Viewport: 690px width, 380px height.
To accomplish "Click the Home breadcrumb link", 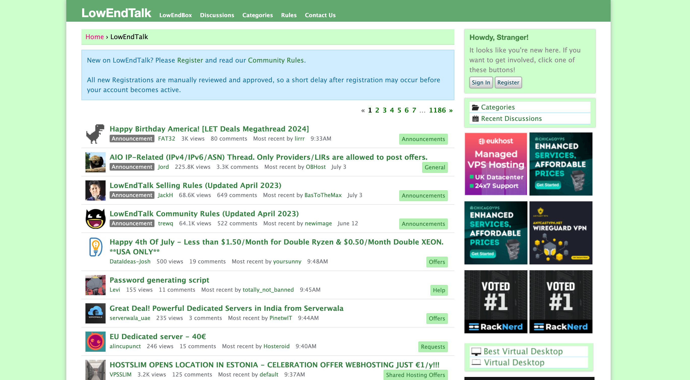I will pyautogui.click(x=94, y=37).
